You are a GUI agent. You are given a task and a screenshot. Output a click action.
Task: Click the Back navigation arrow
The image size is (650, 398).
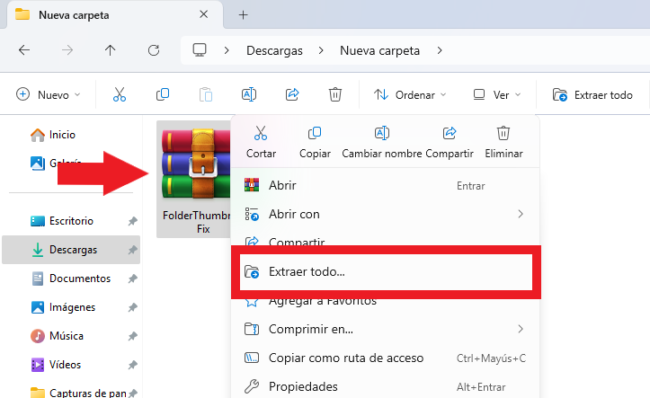tap(24, 50)
